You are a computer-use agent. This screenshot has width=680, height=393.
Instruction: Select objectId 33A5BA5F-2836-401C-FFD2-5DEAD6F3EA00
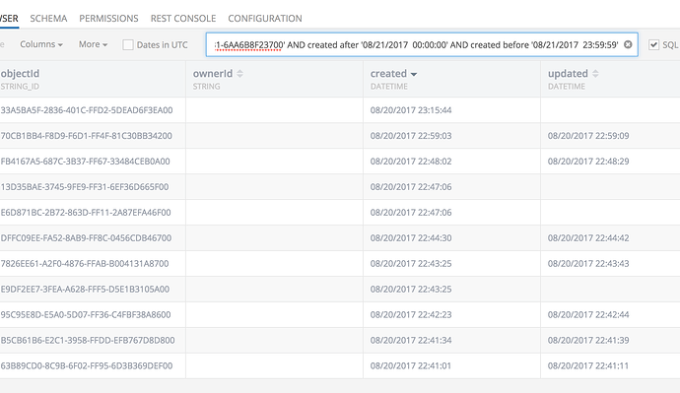click(x=87, y=110)
